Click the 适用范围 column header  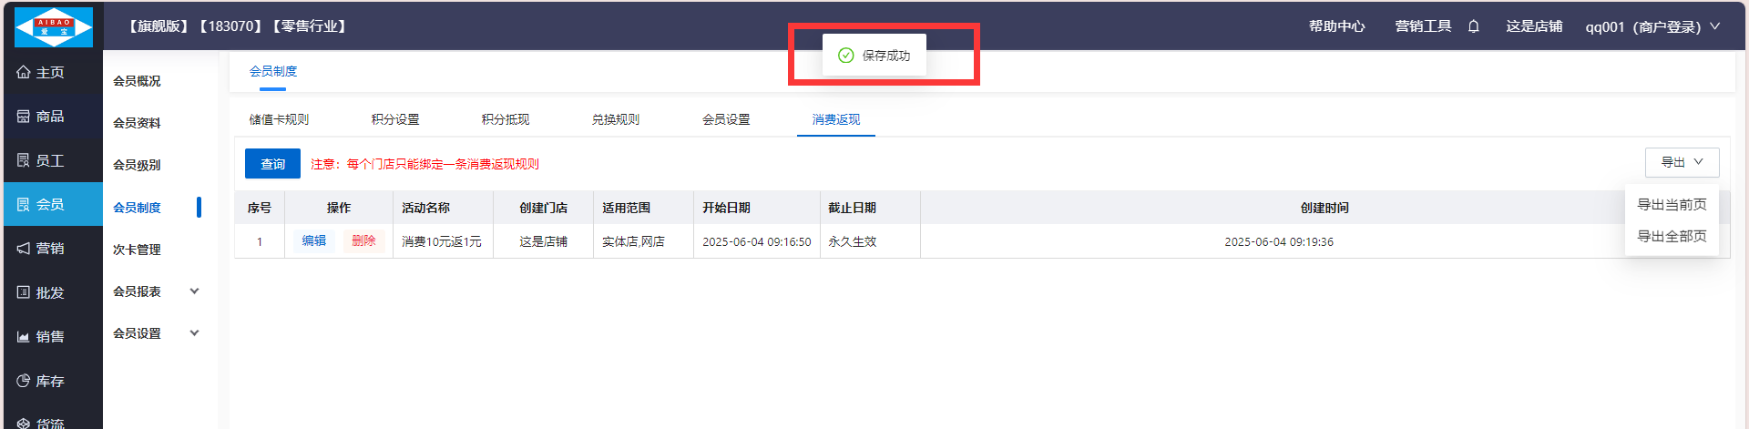tap(626, 208)
